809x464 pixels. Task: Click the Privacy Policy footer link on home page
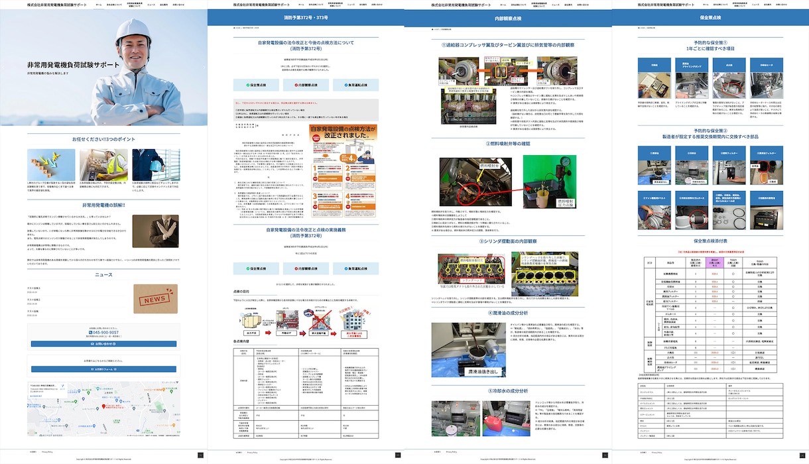[x=47, y=452]
